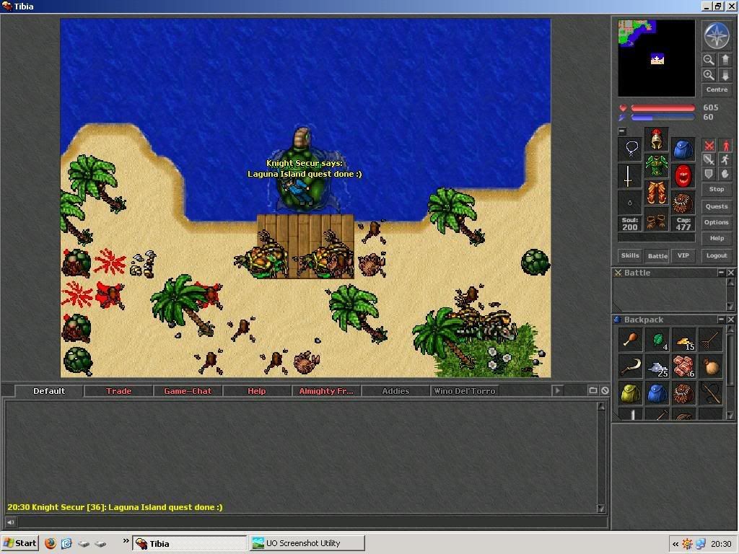Toggle chase opponent mode

725,159
